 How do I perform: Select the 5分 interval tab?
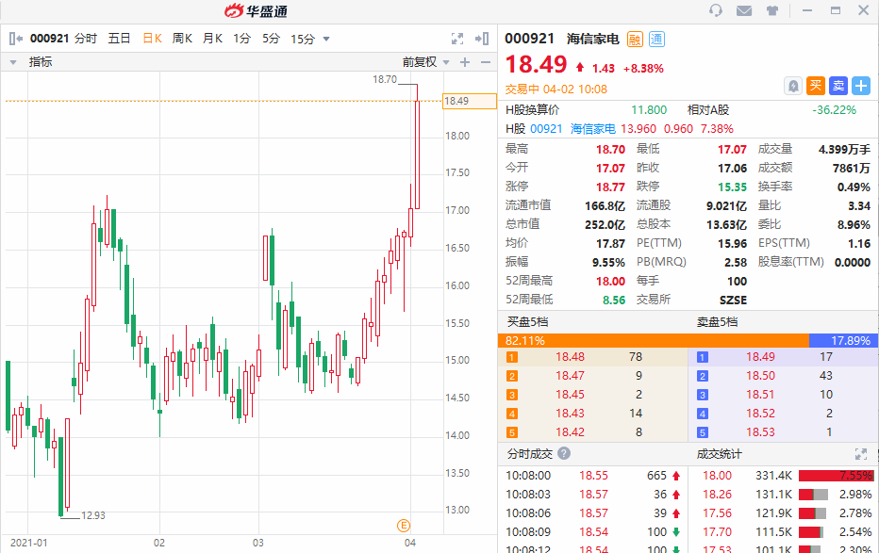272,39
